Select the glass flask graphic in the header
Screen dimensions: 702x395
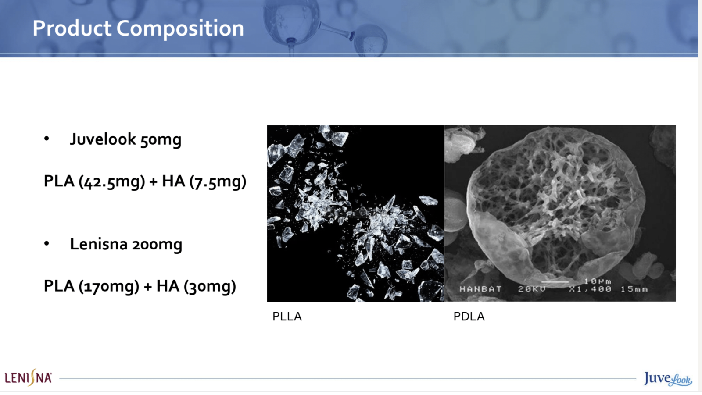tap(325, 26)
